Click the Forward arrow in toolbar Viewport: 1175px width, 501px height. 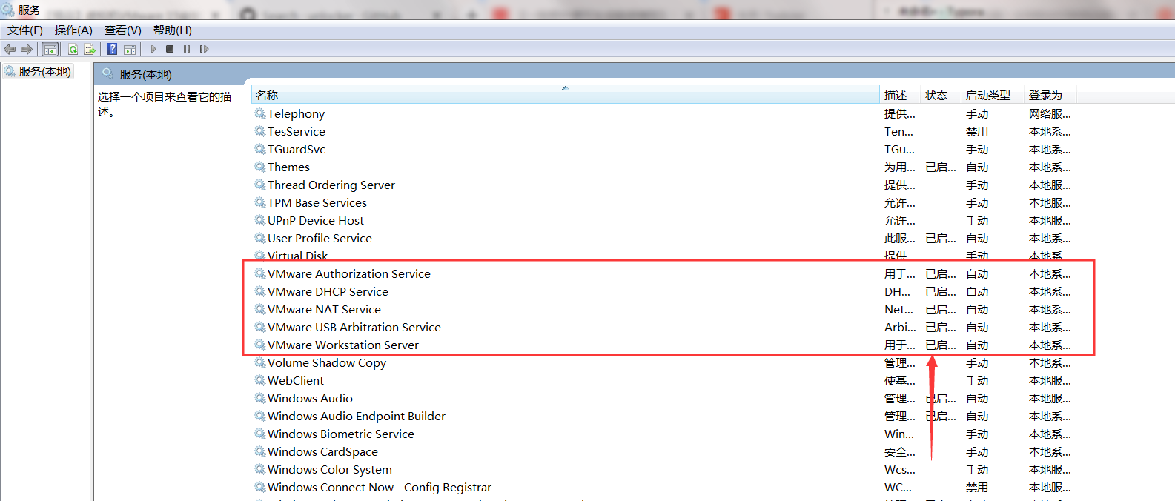click(x=27, y=49)
